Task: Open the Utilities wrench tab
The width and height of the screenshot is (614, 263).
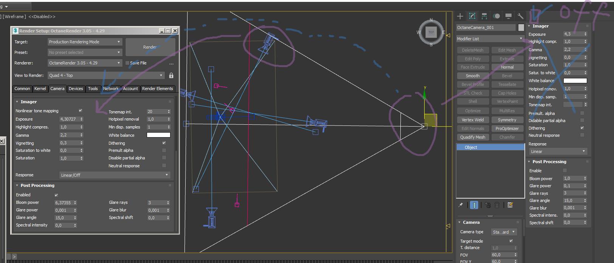Action: [x=520, y=16]
